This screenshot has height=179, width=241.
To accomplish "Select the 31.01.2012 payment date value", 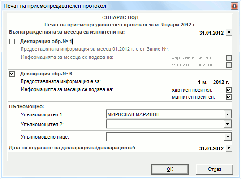I will coord(211,33).
